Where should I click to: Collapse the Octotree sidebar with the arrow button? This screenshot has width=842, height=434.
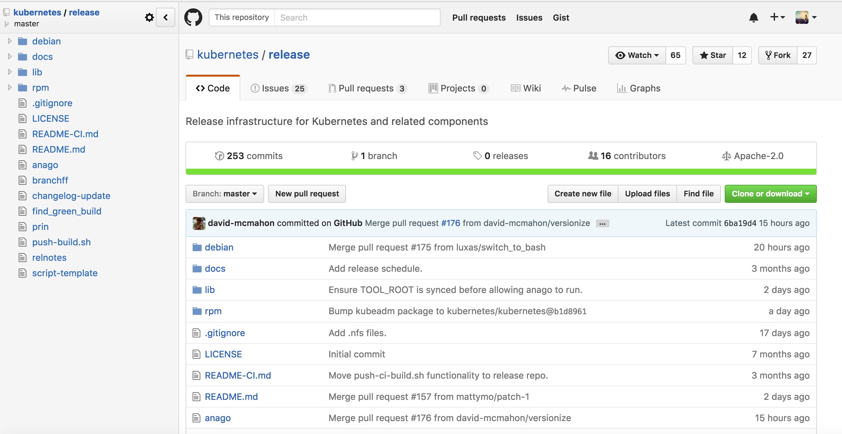click(x=166, y=17)
